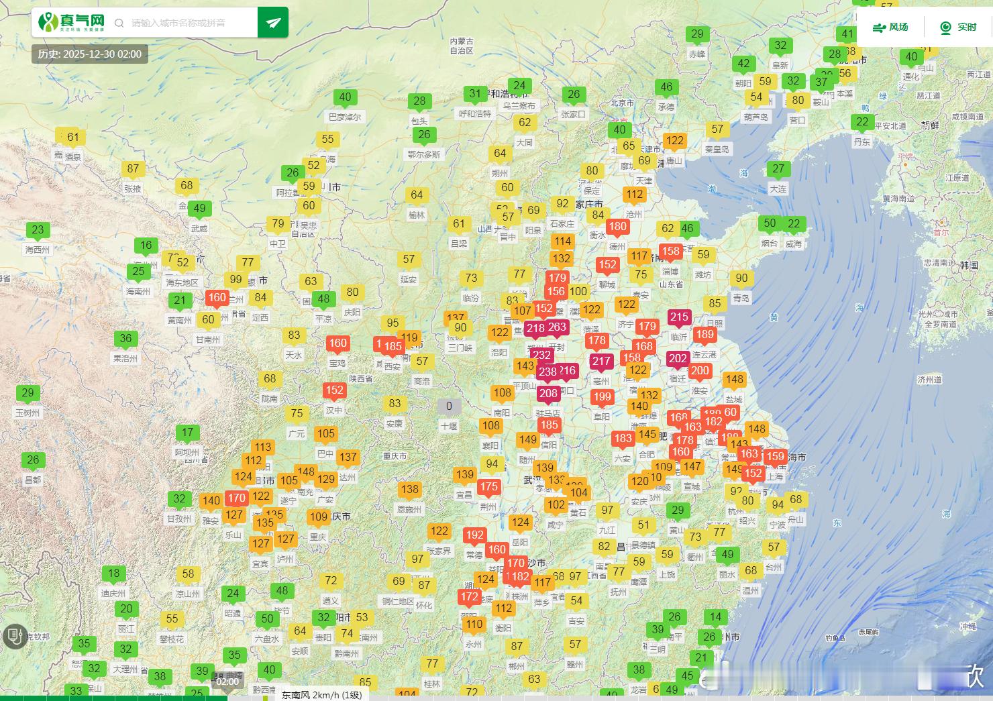
Task: Select the 玉树州 AQI marker 29
Action: point(28,394)
